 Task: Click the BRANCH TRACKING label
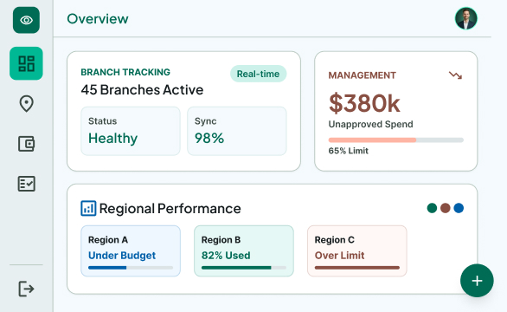(x=125, y=72)
